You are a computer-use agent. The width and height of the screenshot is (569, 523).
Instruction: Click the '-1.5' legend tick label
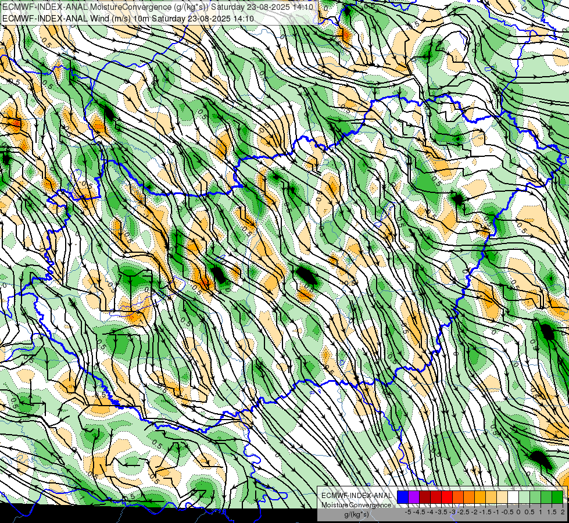[485, 512]
